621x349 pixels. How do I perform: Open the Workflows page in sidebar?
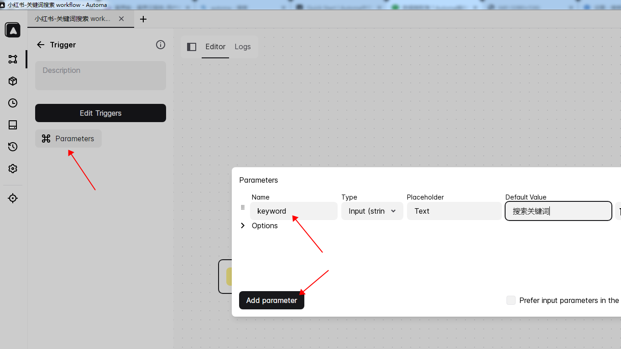13,59
